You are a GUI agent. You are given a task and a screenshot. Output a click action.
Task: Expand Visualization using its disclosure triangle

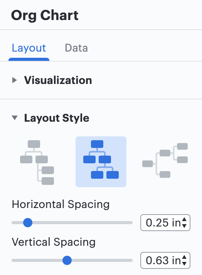tap(15, 80)
